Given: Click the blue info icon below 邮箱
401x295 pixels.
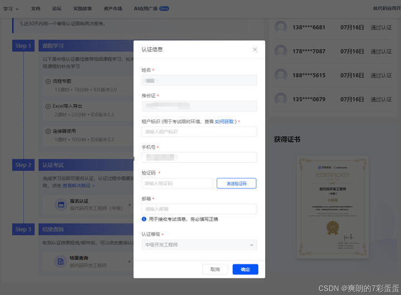Looking at the screenshot, I should [x=144, y=219].
